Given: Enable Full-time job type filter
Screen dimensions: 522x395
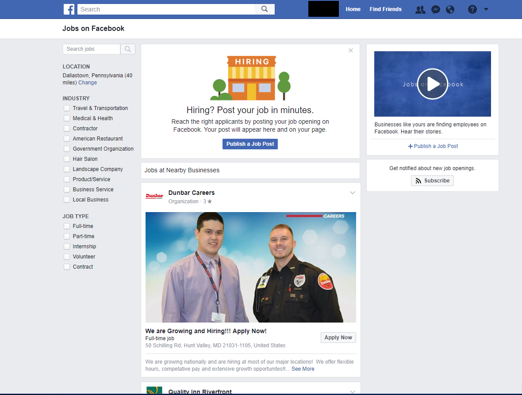Looking at the screenshot, I should 67,226.
